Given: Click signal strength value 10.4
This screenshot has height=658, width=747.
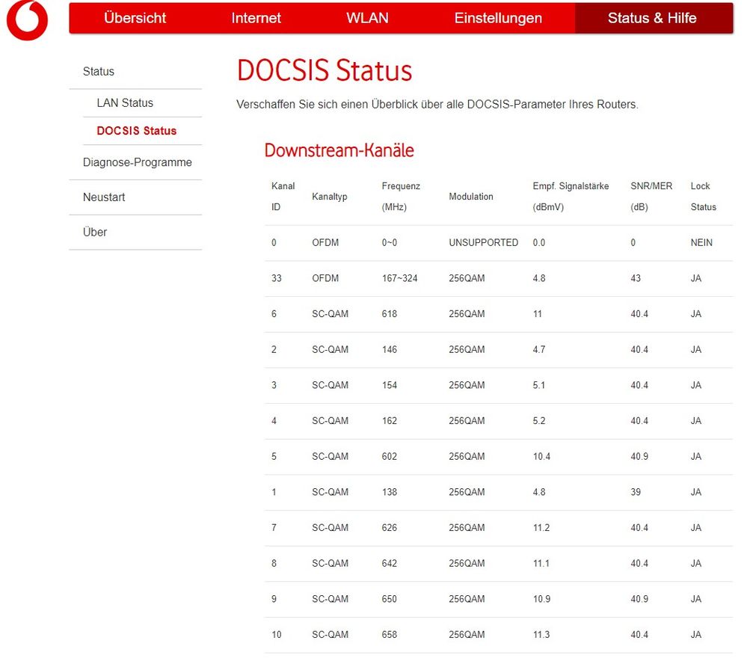Looking at the screenshot, I should 541,457.
